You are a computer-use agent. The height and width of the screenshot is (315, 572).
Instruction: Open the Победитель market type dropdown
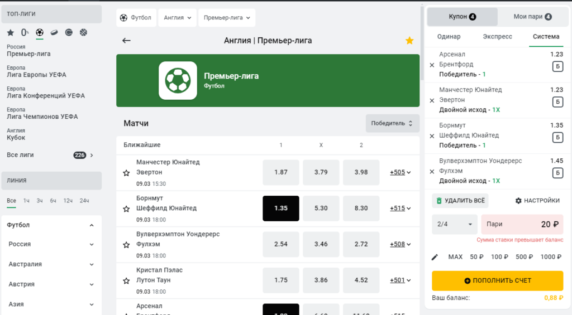tap(392, 123)
